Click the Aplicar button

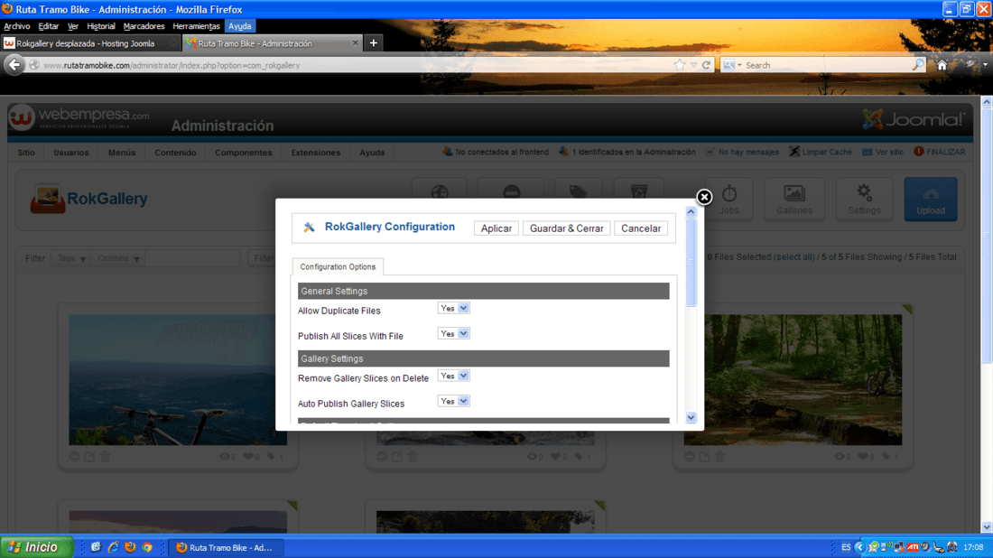pos(496,228)
